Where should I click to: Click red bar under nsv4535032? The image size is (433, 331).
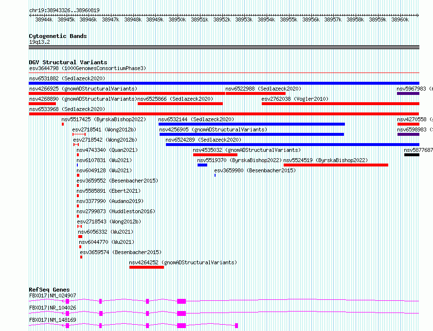215,155
